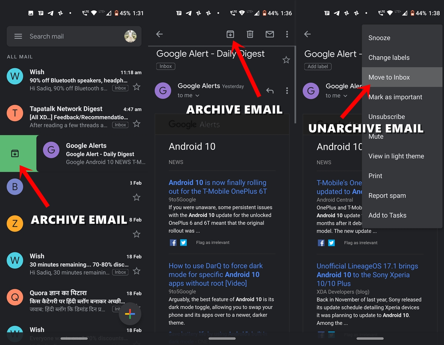The height and width of the screenshot is (345, 444).
Task: Share first article on Twitter in middle screen
Action: (x=184, y=243)
